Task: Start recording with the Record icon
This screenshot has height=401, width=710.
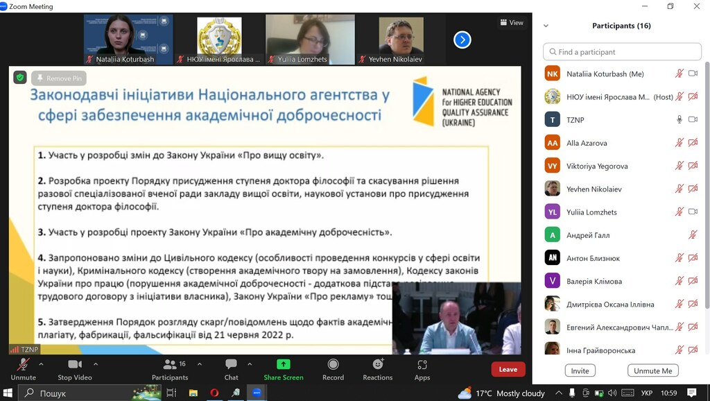Action: click(333, 365)
